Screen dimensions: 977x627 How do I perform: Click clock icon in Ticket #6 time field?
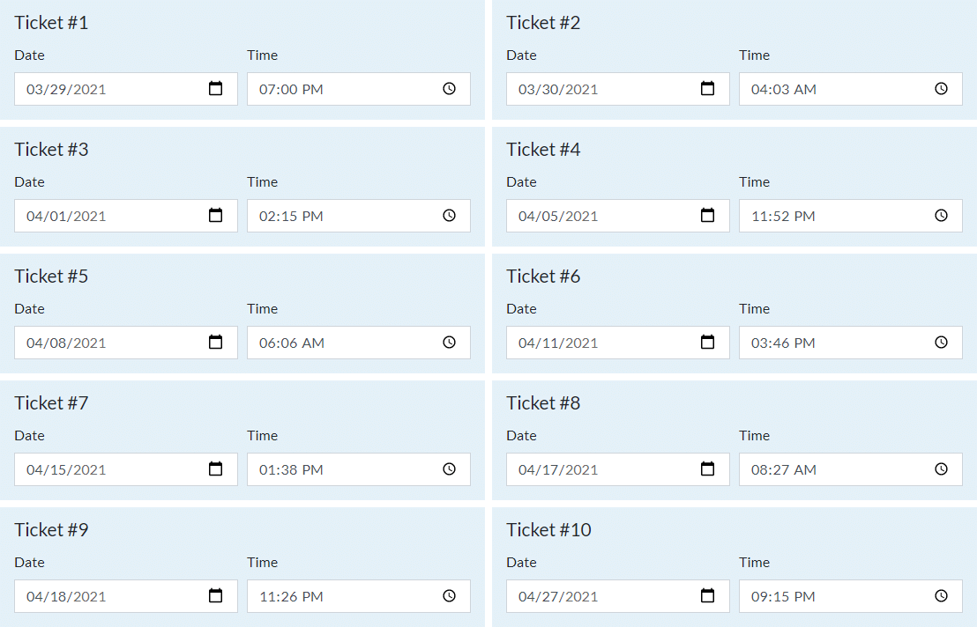coord(942,342)
